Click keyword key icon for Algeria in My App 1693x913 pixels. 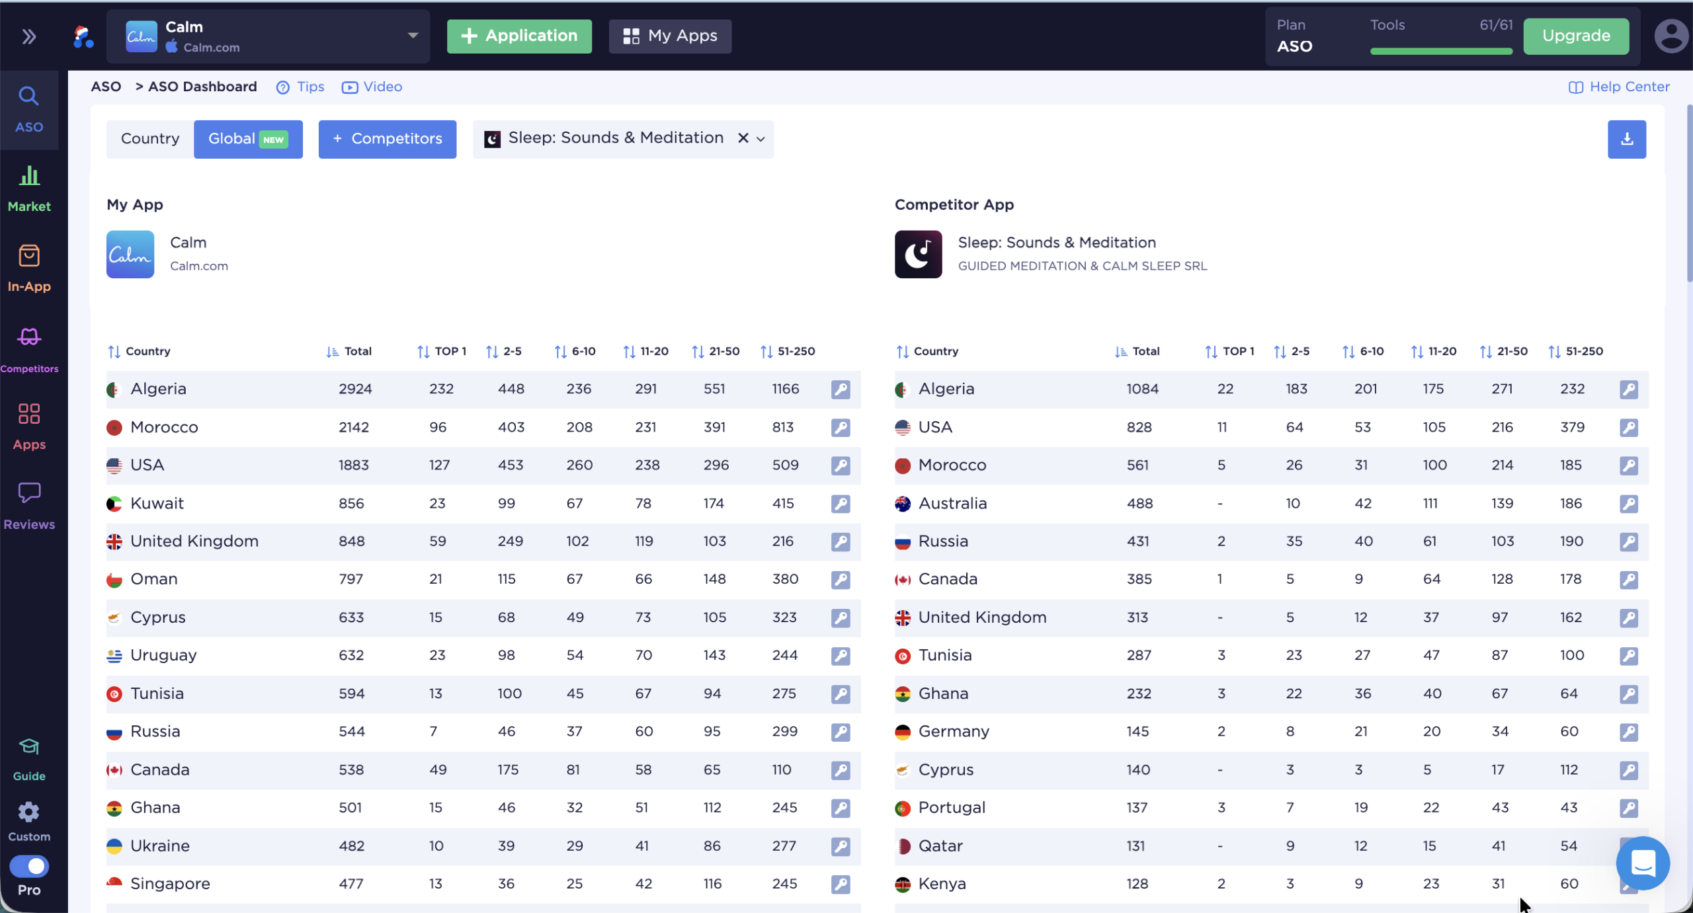click(840, 389)
